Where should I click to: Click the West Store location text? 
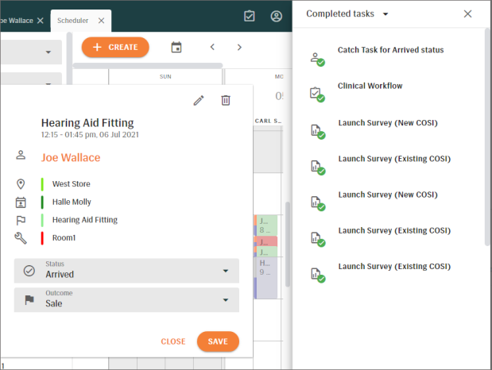(72, 184)
